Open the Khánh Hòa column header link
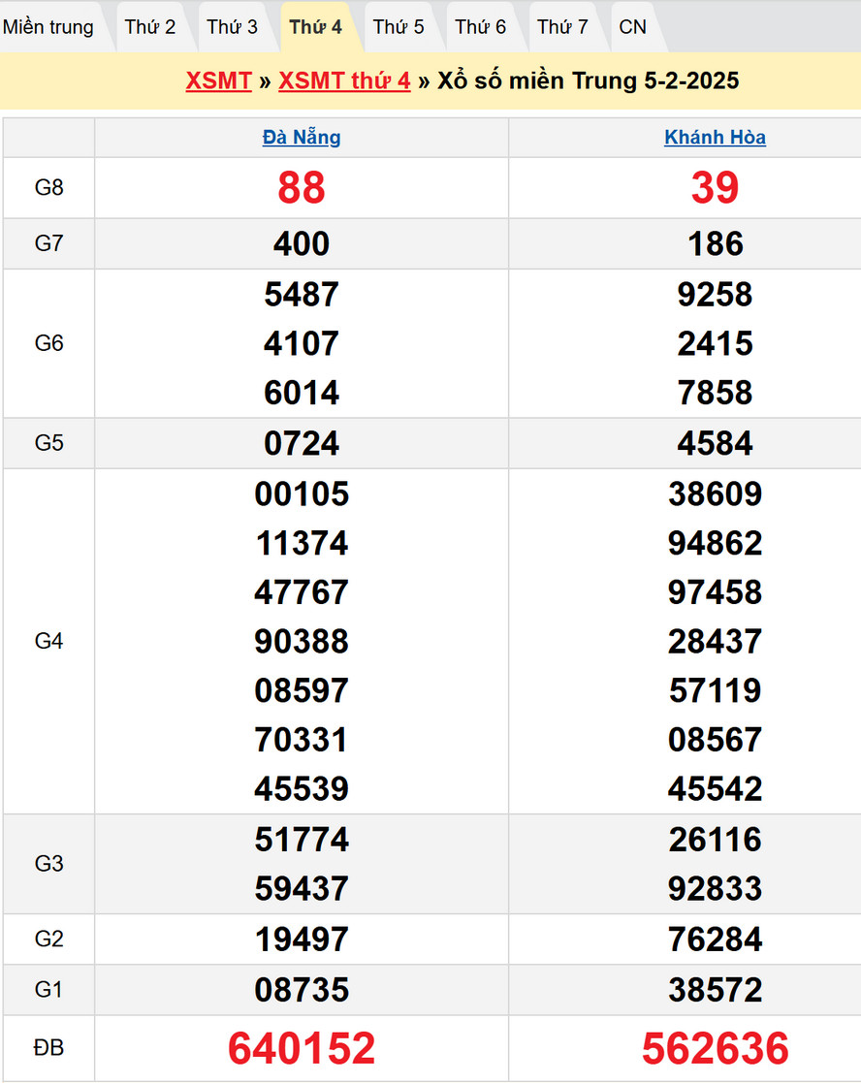 tap(716, 138)
